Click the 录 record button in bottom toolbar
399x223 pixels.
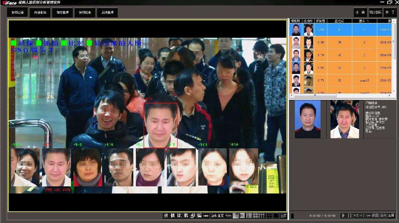coord(166,216)
